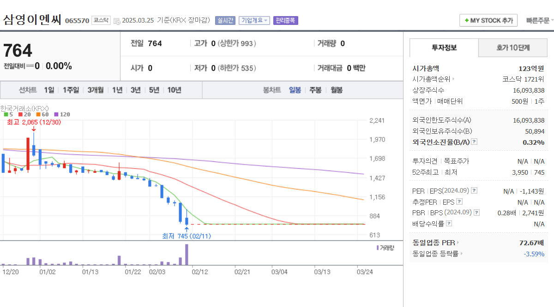
Task: Click the 투자의견 label
Action: [x=425, y=161]
